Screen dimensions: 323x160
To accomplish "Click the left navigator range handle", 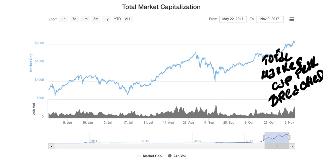I will point(265,137).
